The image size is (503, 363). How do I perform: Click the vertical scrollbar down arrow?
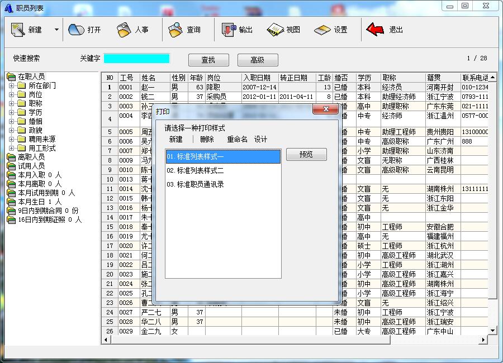[x=492, y=331]
